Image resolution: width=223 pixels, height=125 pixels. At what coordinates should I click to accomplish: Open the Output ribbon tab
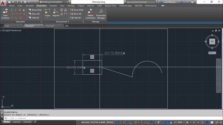(81, 6)
